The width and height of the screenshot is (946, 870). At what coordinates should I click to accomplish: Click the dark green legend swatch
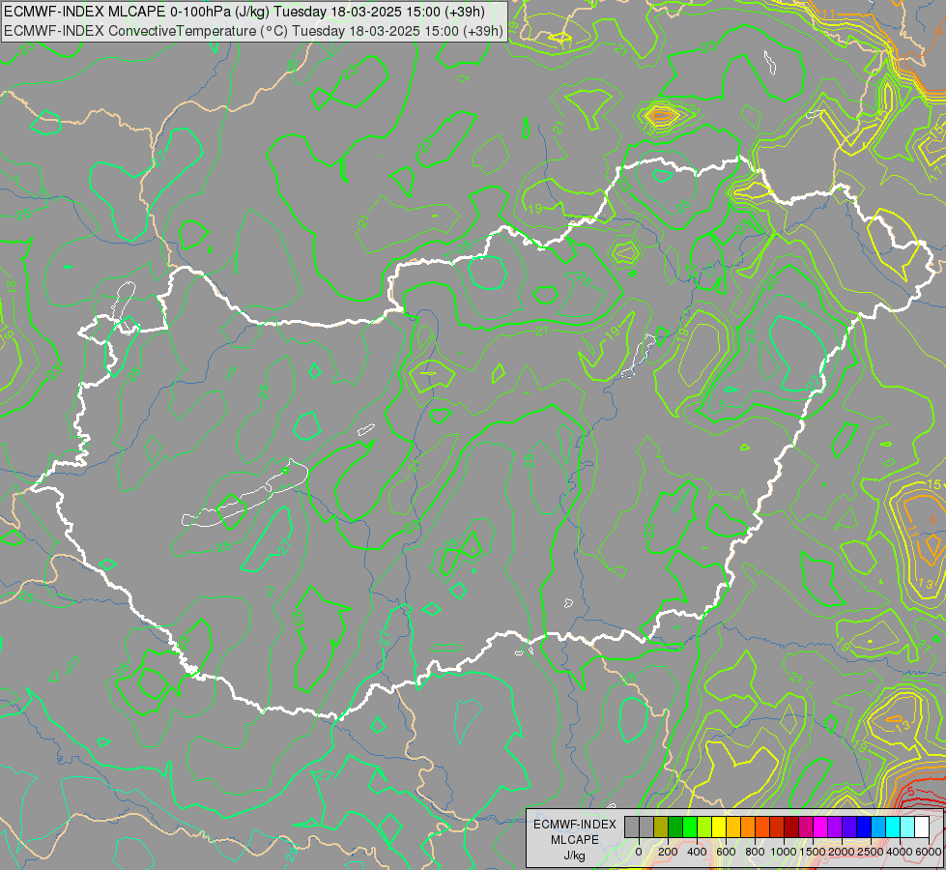[675, 826]
